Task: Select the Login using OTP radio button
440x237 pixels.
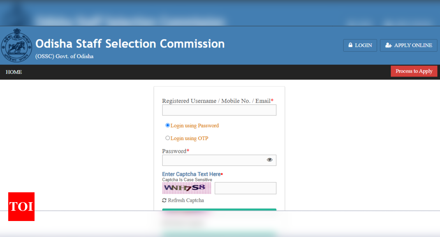Action: click(167, 138)
